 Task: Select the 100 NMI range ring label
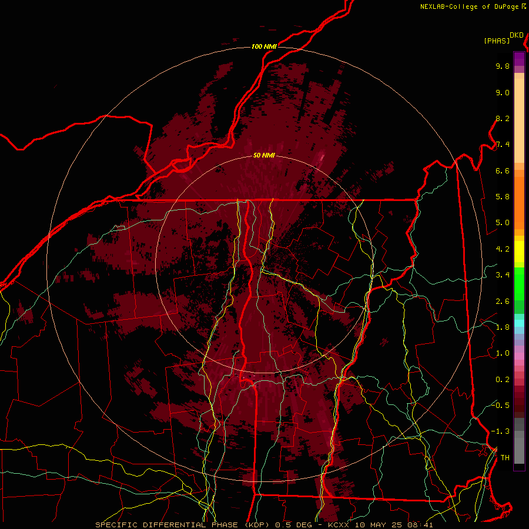(x=264, y=46)
